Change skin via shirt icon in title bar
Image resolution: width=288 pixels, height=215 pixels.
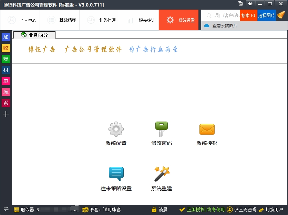[x=250, y=4]
